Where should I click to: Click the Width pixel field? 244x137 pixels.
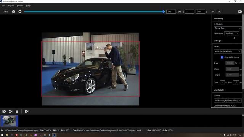(x=232, y=69)
